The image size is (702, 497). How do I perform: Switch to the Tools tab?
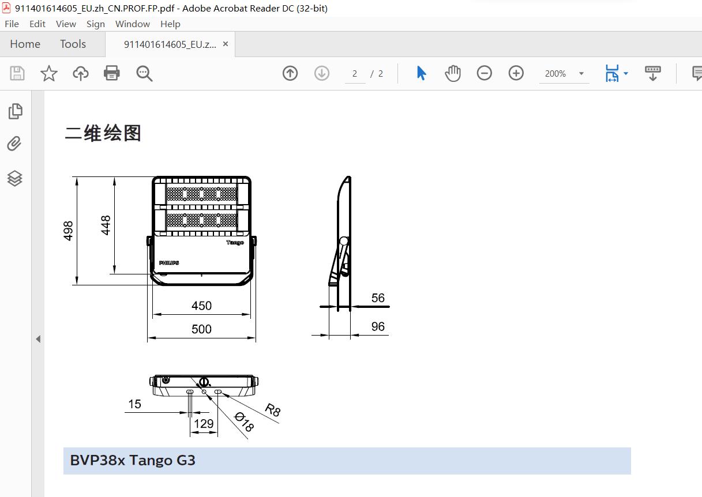coord(73,44)
